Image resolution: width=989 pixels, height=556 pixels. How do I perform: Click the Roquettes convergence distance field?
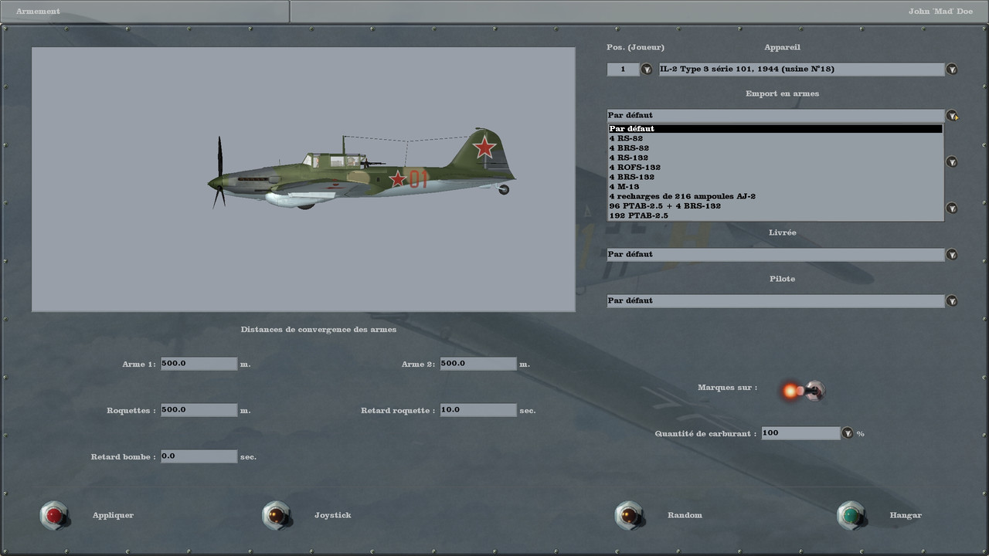[199, 410]
